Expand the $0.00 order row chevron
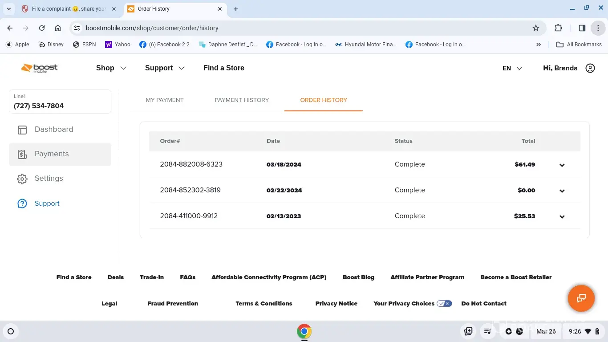The width and height of the screenshot is (608, 342). [x=562, y=191]
